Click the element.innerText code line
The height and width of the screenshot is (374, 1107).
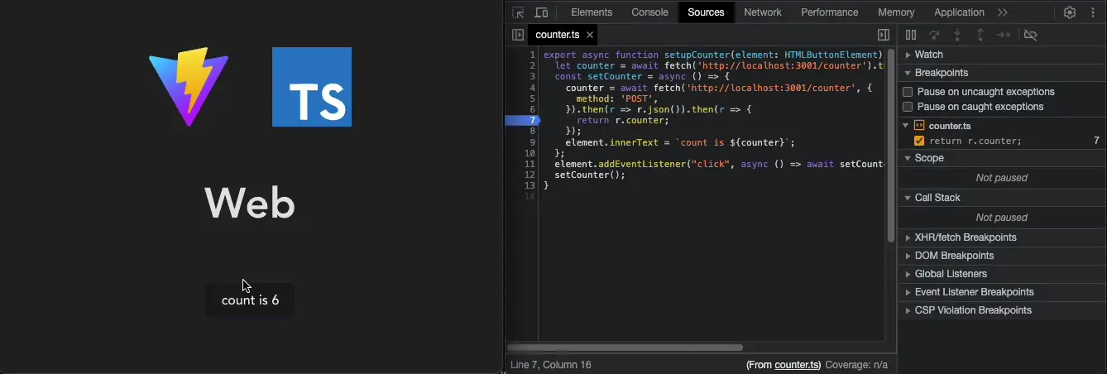click(680, 142)
